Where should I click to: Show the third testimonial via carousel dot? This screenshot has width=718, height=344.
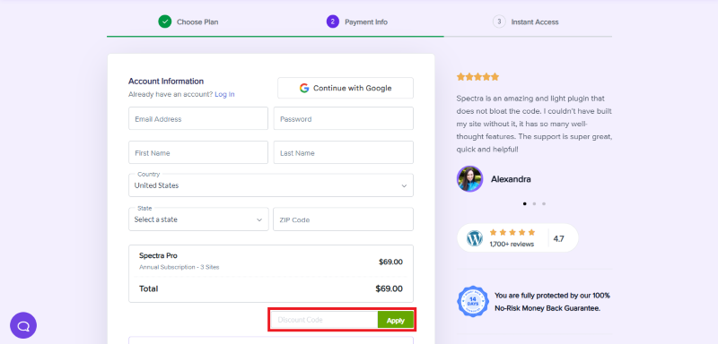[544, 203]
